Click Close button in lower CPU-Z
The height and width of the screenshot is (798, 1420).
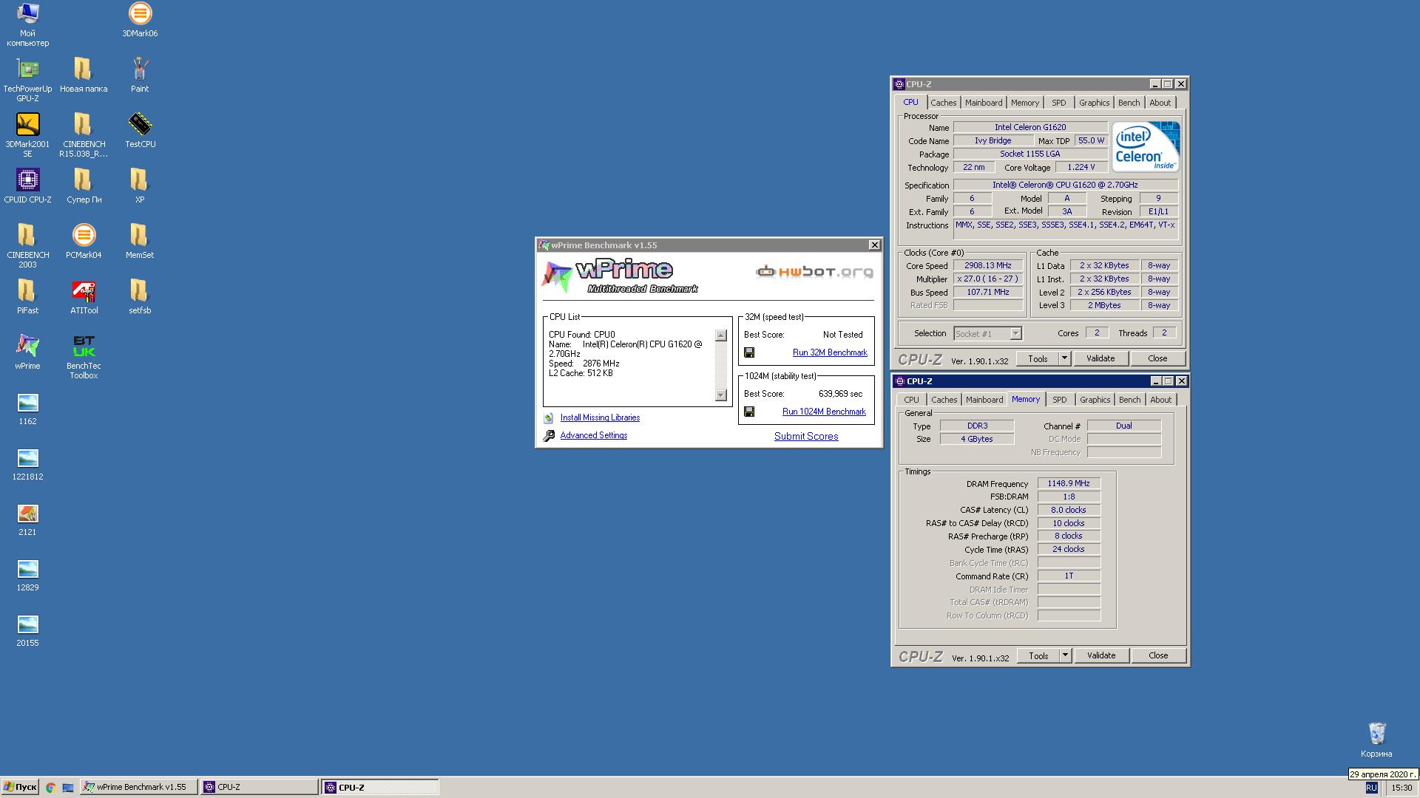click(x=1158, y=655)
